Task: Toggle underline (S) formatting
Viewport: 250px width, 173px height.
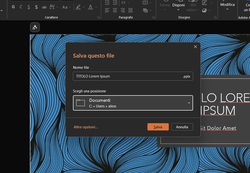Action: point(29,7)
